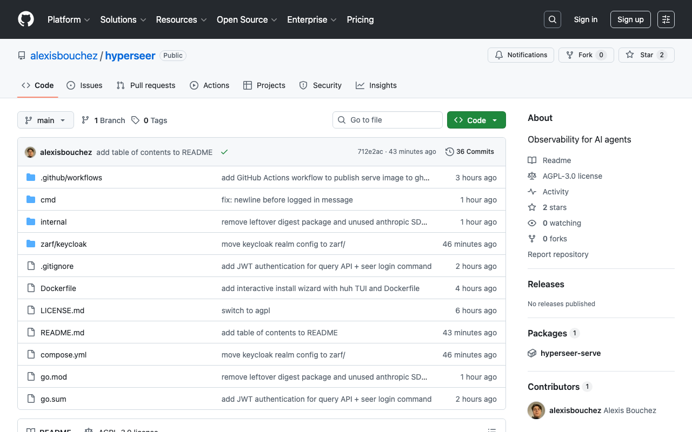Click the Go to file field
The image size is (692, 432).
click(388, 120)
